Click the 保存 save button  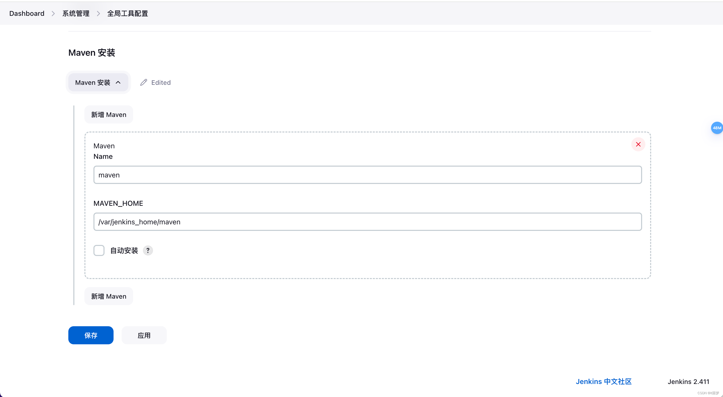[90, 335]
